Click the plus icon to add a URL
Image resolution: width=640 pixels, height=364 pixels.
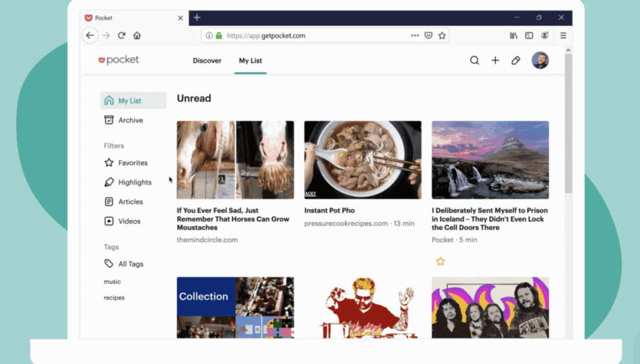pyautogui.click(x=495, y=61)
